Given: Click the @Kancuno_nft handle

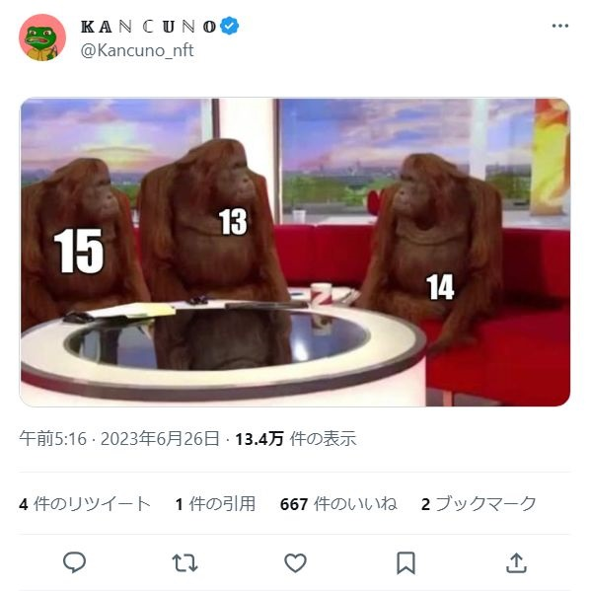Looking at the screenshot, I should (137, 50).
